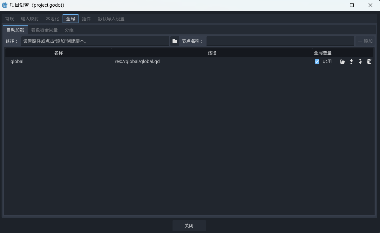Focus the 路径 input field
This screenshot has width=380, height=233.
coord(95,41)
